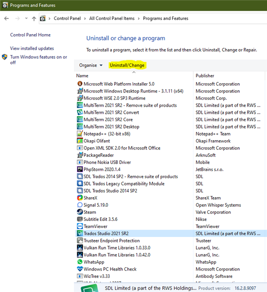The width and height of the screenshot is (267, 292).
Task: Click the ShareX icon
Action: click(80, 198)
